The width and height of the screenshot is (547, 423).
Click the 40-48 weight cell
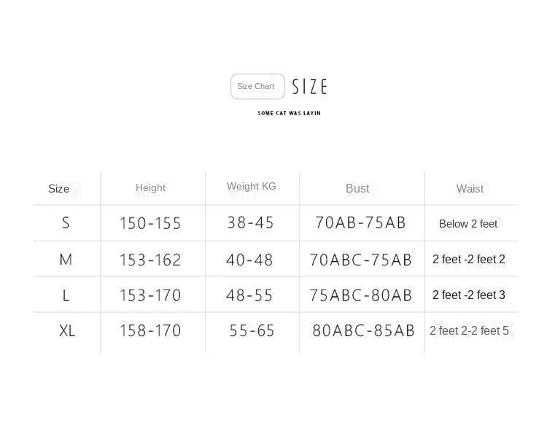250,260
